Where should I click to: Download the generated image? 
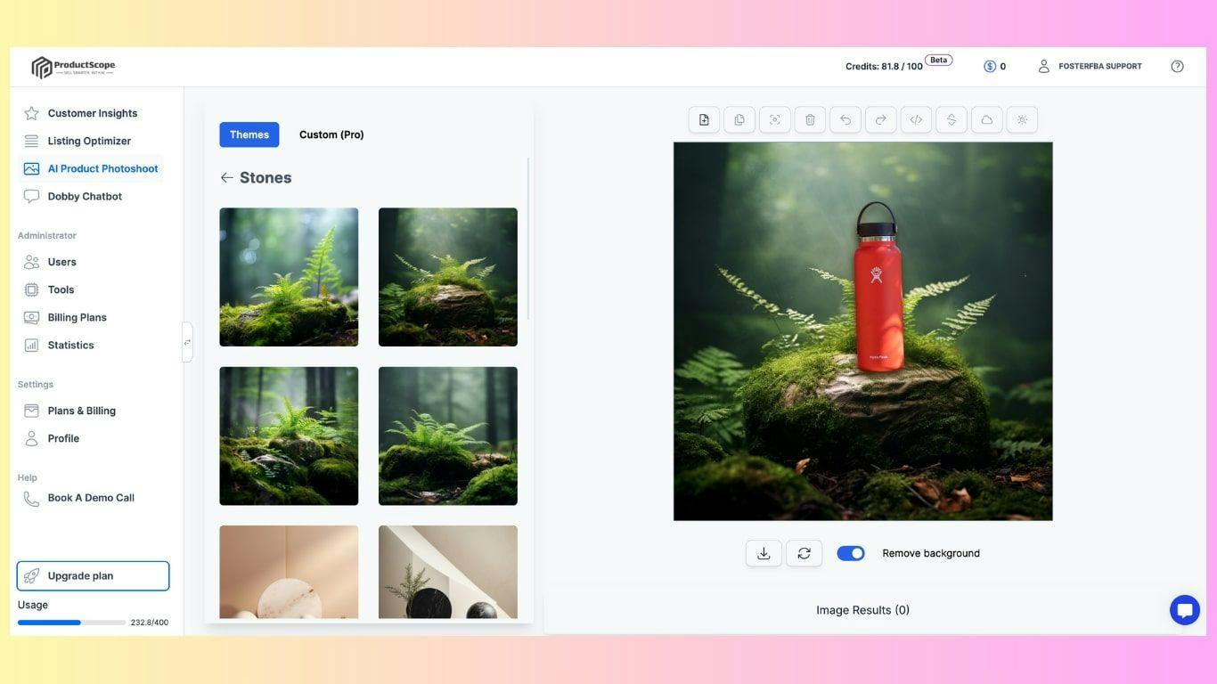click(x=764, y=553)
